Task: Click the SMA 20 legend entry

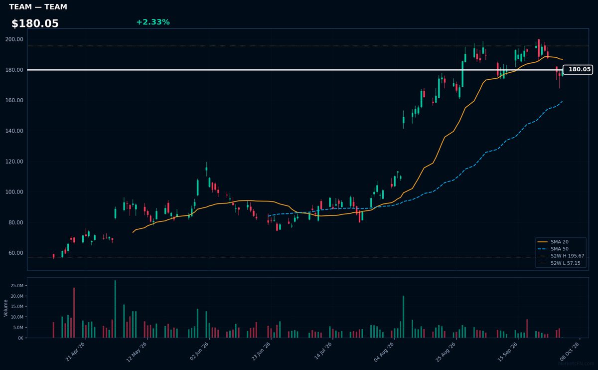Action: tap(554, 242)
